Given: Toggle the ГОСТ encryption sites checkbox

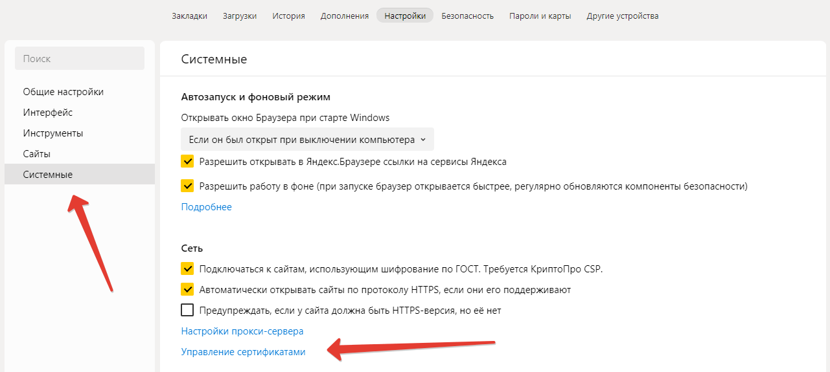Looking at the screenshot, I should click(188, 268).
